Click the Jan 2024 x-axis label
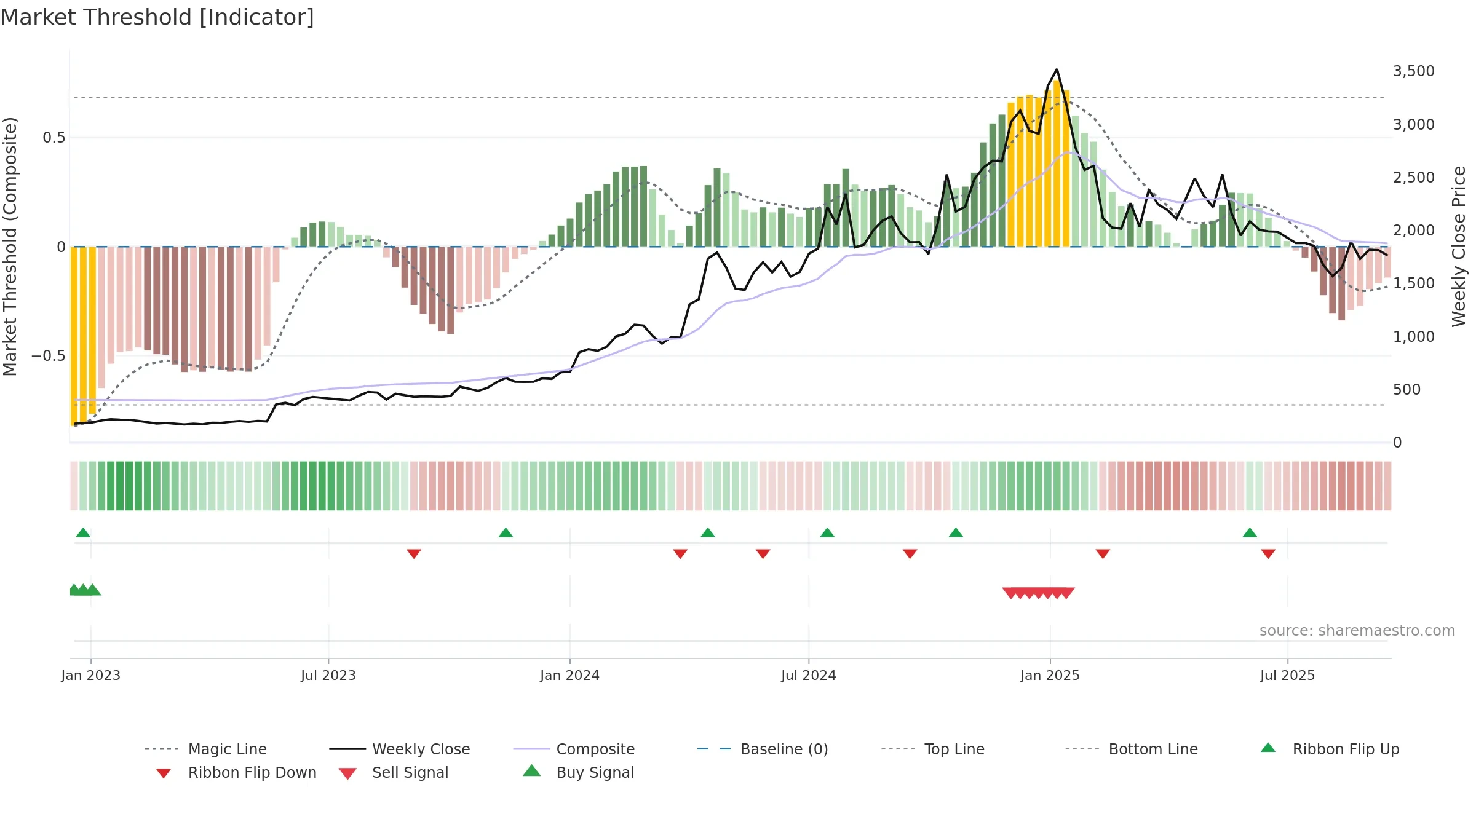Viewport: 1476px width, 830px height. click(569, 675)
